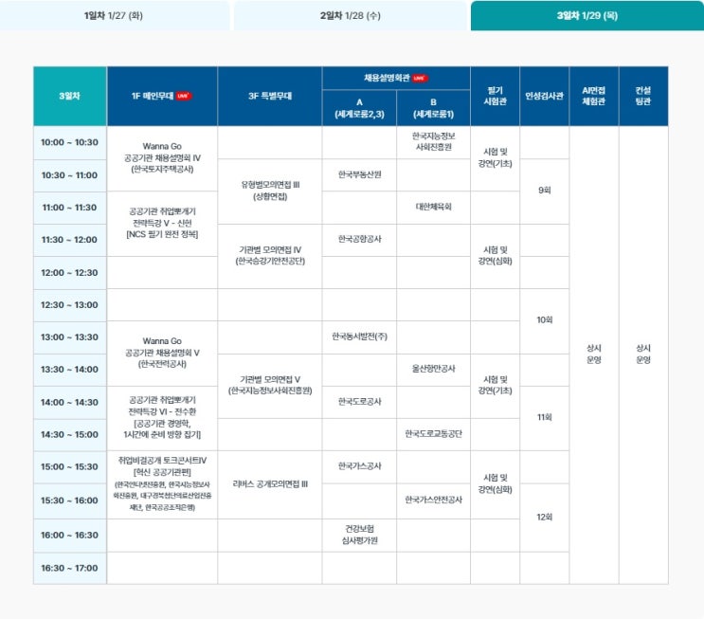This screenshot has height=619, width=704.
Task: Click the 13:00 ~ 13:30 time slot
Action: pyautogui.click(x=69, y=337)
